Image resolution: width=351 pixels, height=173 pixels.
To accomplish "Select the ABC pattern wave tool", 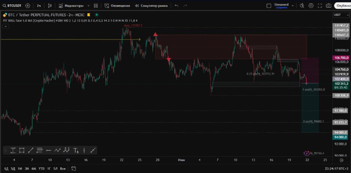I will [x=67, y=150].
